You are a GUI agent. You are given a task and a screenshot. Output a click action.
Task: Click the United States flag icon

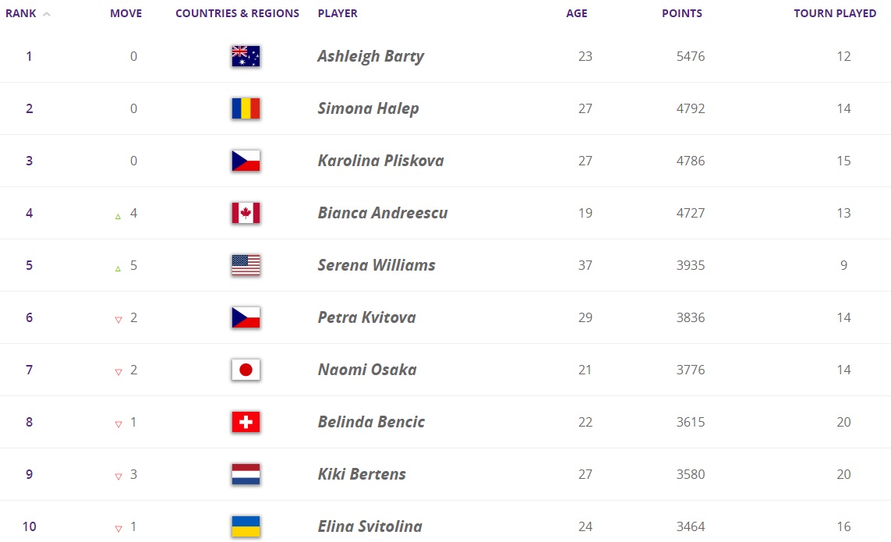tap(246, 265)
